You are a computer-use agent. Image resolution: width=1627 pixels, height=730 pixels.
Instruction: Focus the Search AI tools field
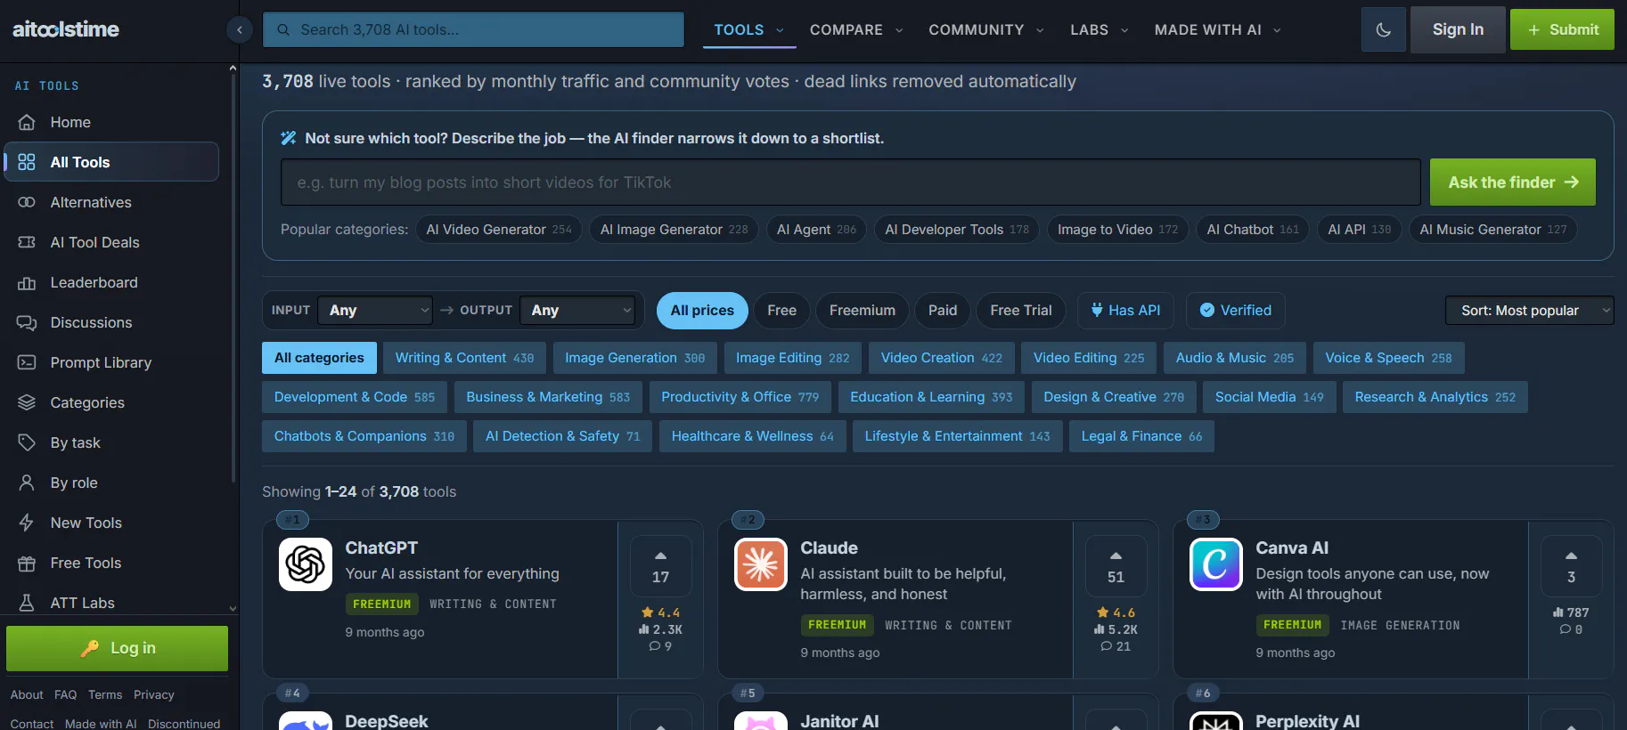point(473,29)
